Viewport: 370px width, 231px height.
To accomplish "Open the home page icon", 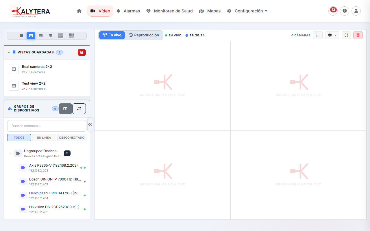I will 79,11.
